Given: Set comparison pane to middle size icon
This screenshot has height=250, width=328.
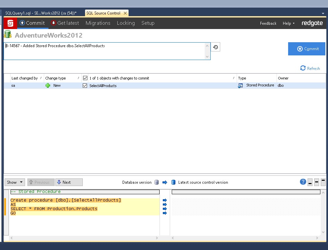Looking at the screenshot, I should click(x=317, y=182).
